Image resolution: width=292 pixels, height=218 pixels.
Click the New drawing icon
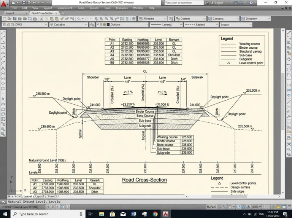[x=5, y=19]
